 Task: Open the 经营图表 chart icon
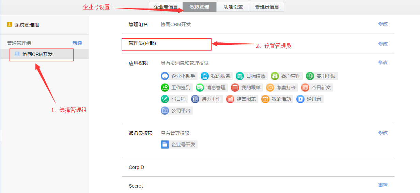point(230,99)
